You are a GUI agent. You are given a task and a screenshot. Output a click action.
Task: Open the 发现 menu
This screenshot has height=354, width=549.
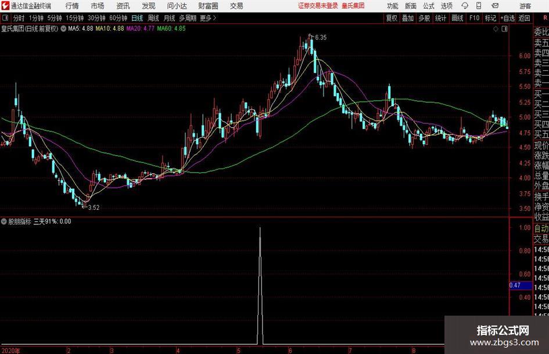[149, 6]
